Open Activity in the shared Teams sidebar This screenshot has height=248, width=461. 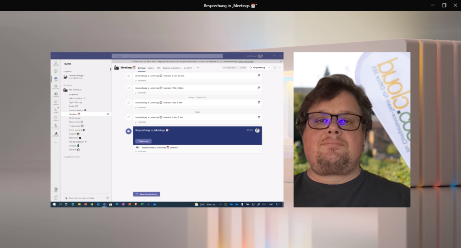55,63
